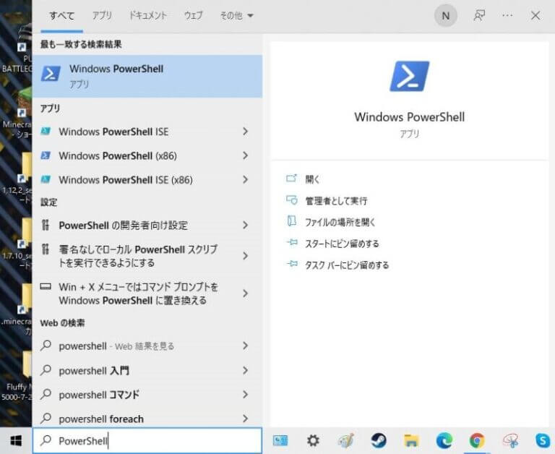
Task: Open Snipping tool icon on taskbar
Action: (x=510, y=441)
